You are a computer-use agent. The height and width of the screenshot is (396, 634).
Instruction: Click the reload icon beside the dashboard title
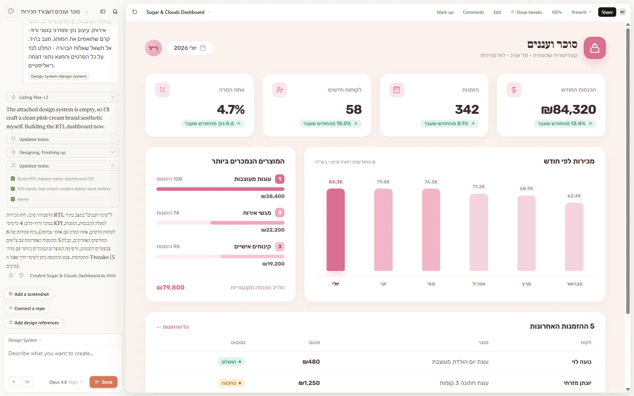tap(135, 12)
